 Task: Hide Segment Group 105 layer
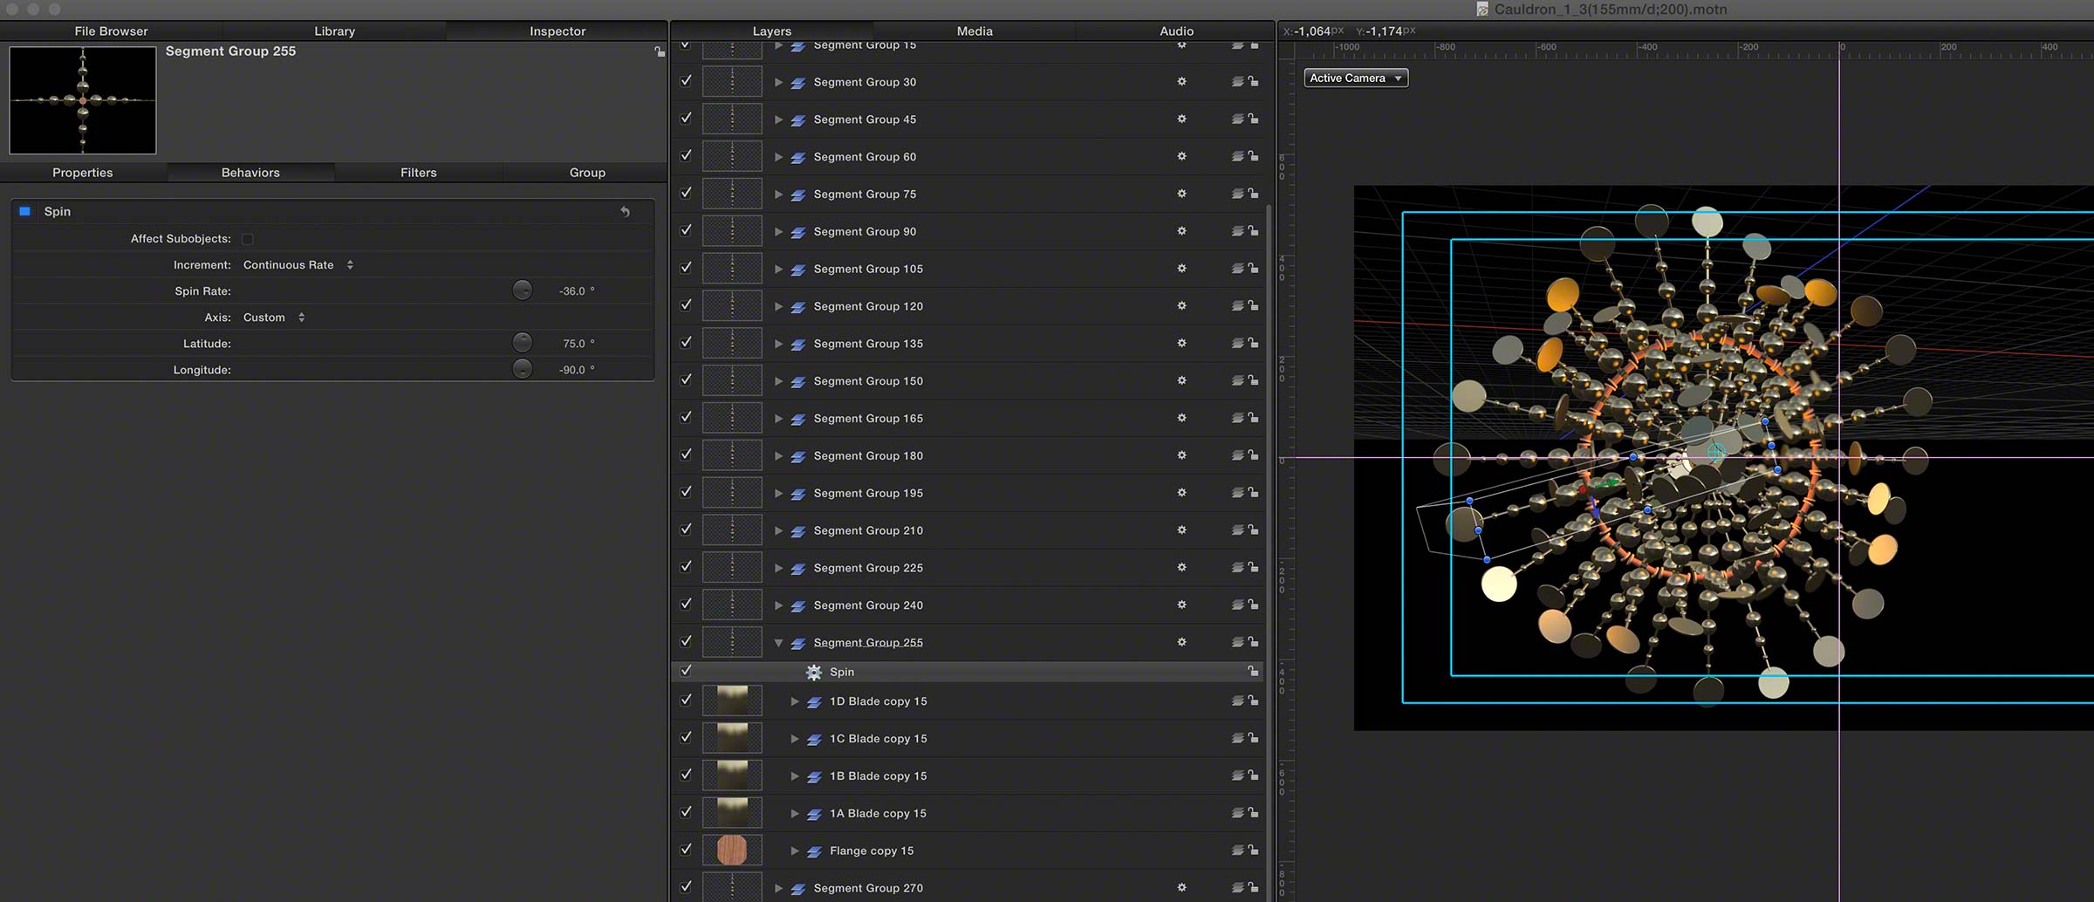[x=686, y=268]
